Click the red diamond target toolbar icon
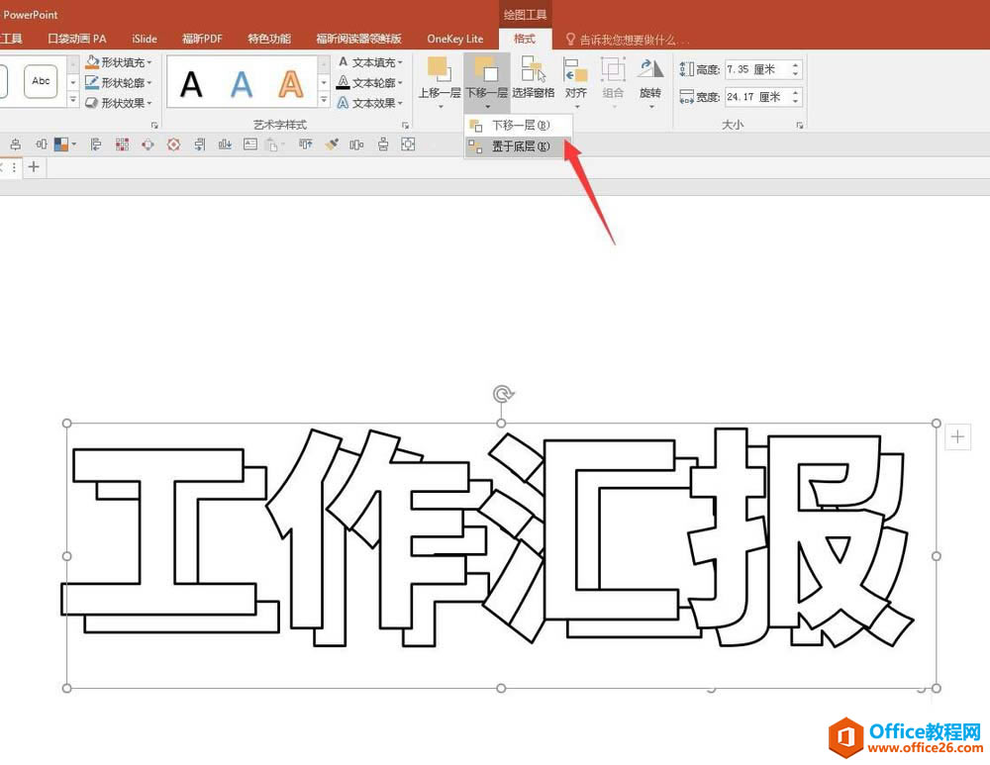990x765 pixels. point(173,144)
